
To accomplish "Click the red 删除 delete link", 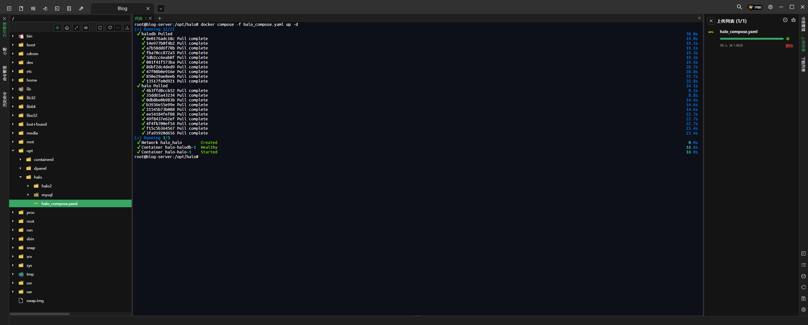I will (789, 46).
